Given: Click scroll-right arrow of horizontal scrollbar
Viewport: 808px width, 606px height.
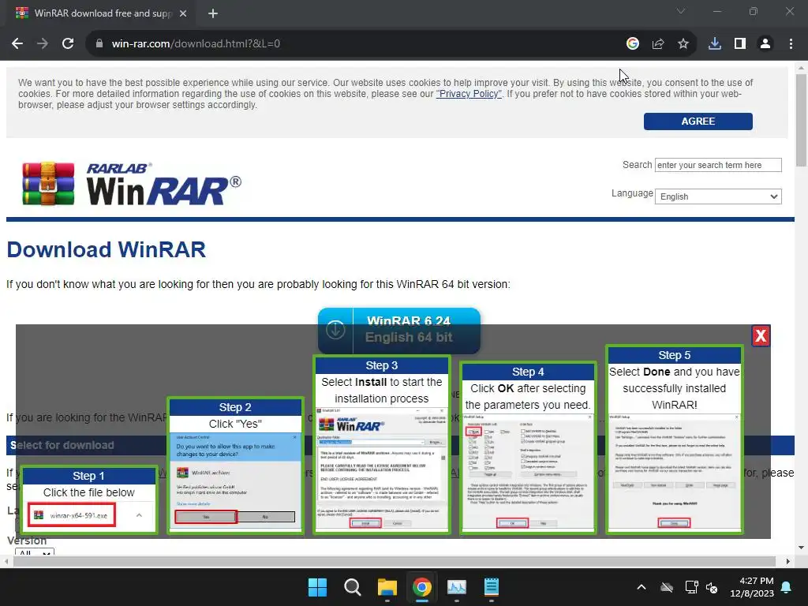Looking at the screenshot, I should pos(788,561).
